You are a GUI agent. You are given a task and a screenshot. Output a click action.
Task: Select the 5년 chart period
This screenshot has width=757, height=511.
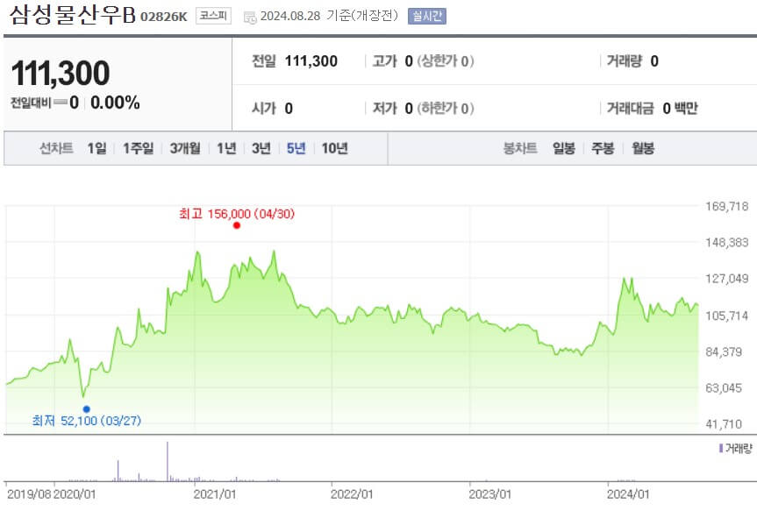296,148
